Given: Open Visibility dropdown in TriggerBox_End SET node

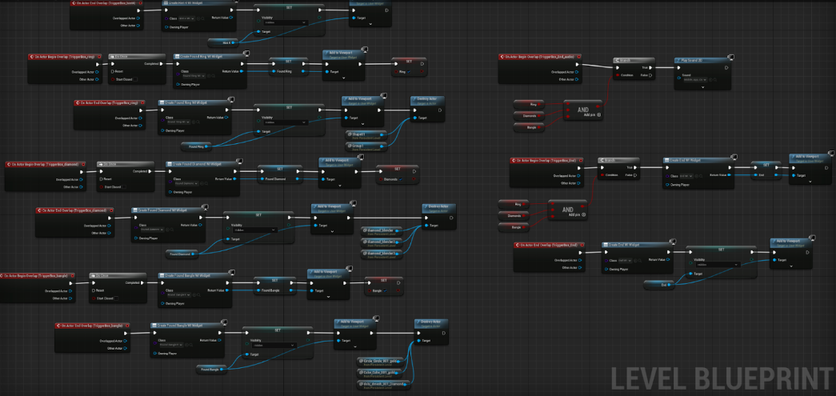Looking at the screenshot, I should (718, 264).
